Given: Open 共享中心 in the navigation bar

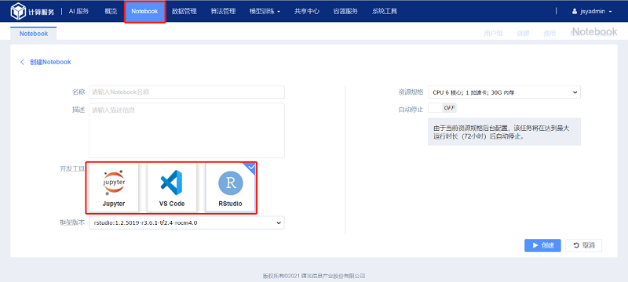Looking at the screenshot, I should tap(307, 11).
